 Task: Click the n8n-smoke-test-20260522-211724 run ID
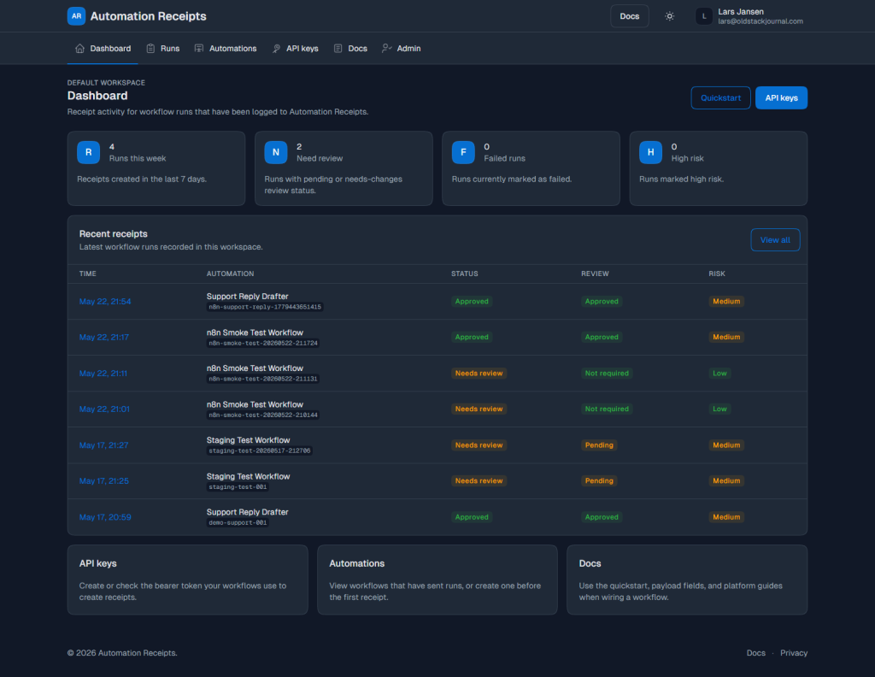(263, 344)
